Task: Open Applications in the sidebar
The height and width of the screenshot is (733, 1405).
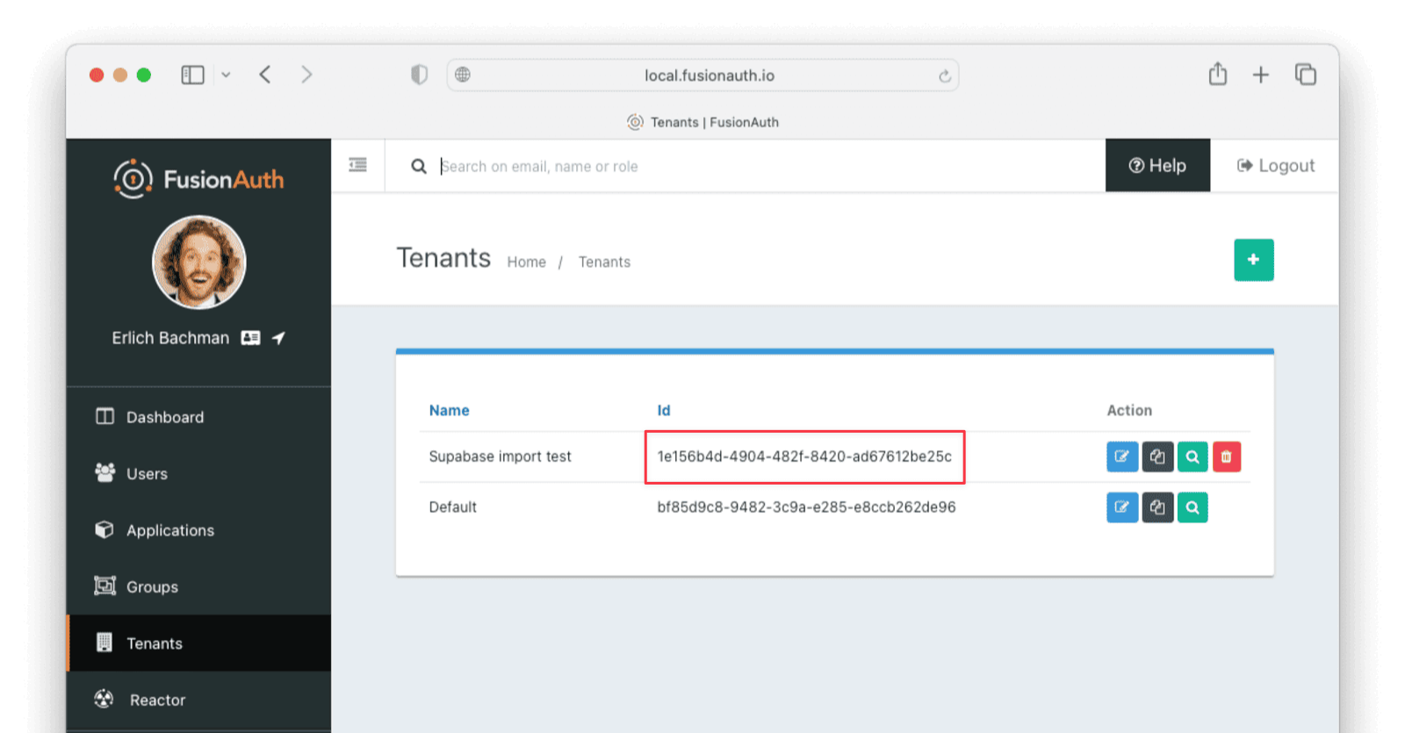Action: [199, 530]
